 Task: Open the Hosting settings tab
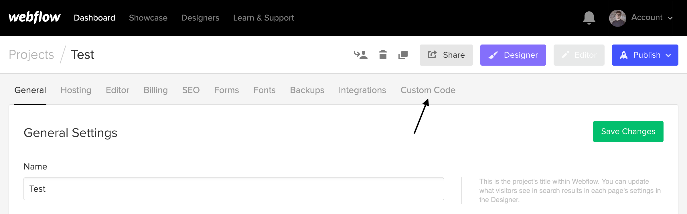[76, 90]
